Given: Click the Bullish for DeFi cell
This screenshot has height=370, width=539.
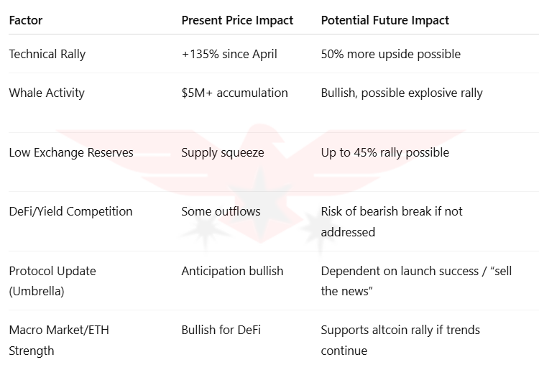Looking at the screenshot, I should (221, 330).
